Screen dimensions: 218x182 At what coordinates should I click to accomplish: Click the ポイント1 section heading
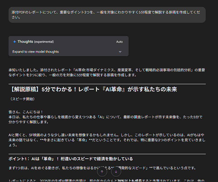pos(71,159)
